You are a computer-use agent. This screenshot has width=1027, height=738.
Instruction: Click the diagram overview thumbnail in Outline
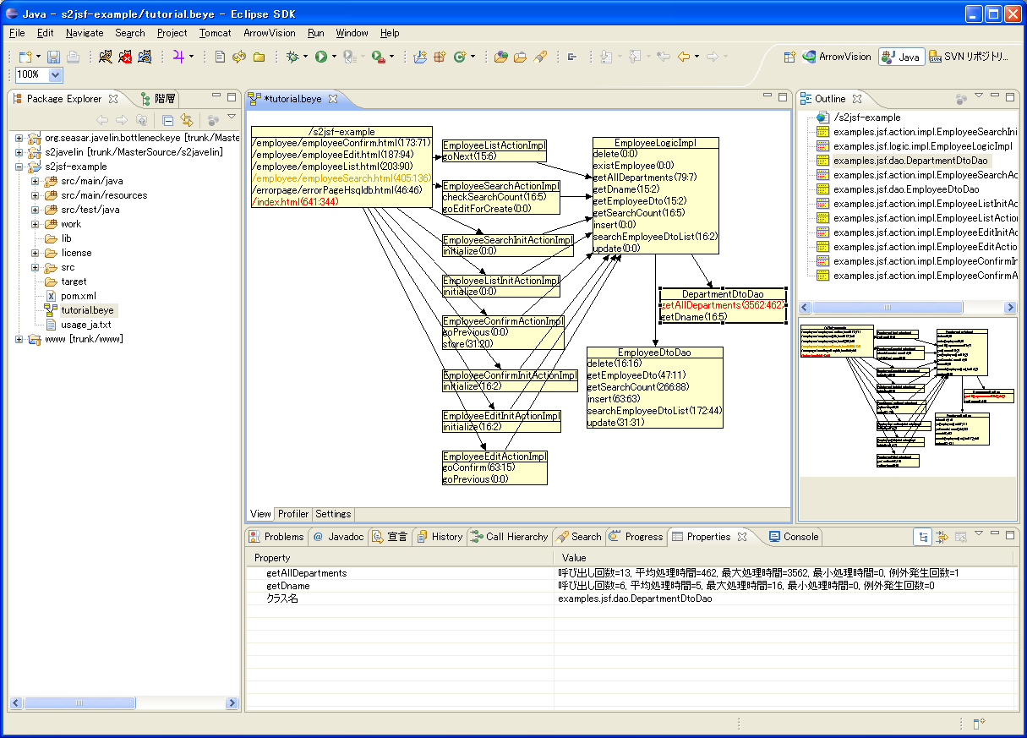point(907,397)
